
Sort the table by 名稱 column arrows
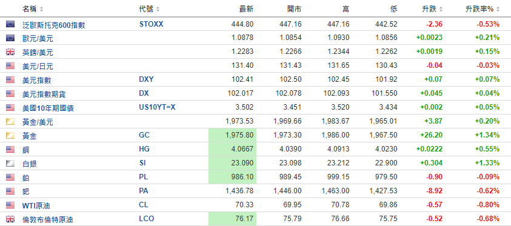[41, 9]
